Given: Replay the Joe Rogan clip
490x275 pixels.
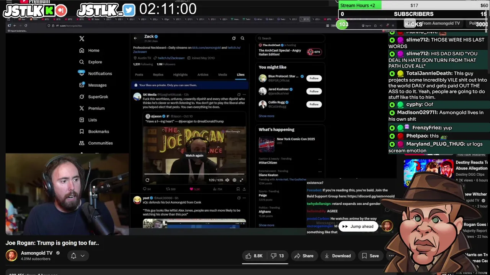Looking at the screenshot, I should tap(147, 180).
